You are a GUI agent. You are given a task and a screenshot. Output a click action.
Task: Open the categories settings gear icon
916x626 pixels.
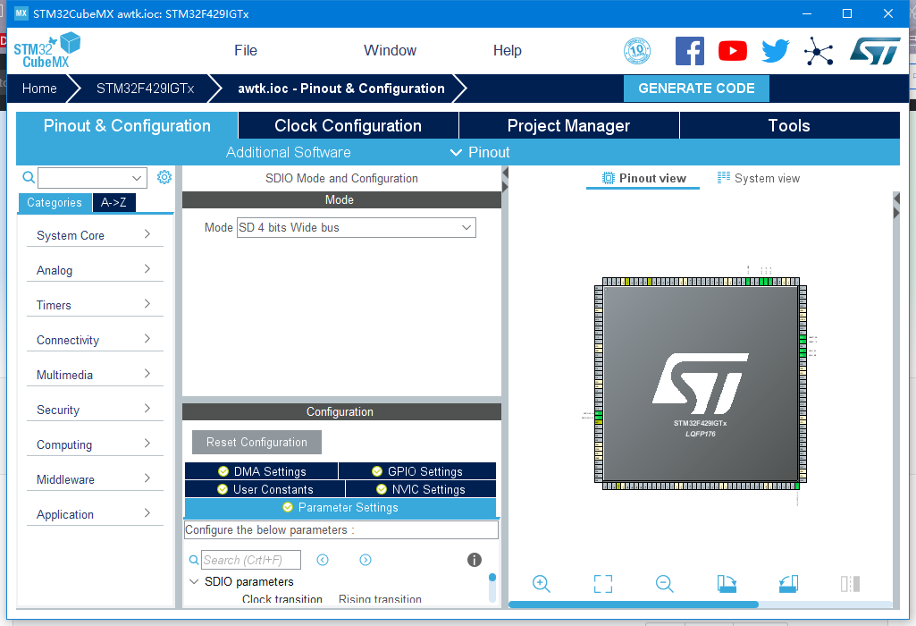click(164, 177)
